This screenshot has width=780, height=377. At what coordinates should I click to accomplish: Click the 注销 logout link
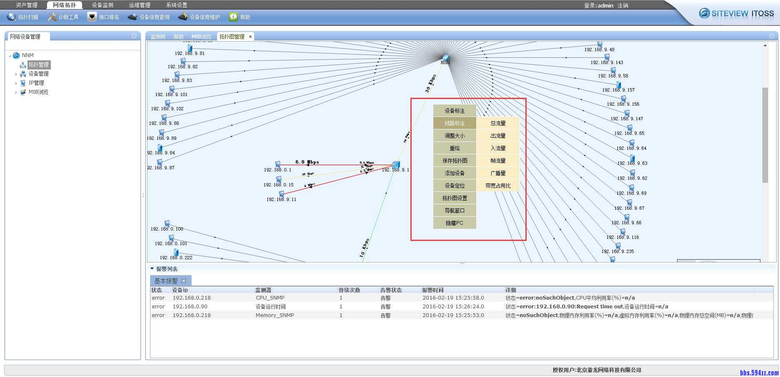[623, 5]
